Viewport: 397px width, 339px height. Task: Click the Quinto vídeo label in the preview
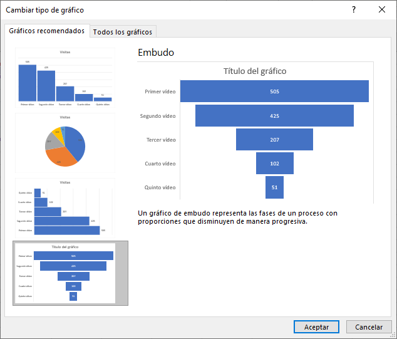click(160, 187)
